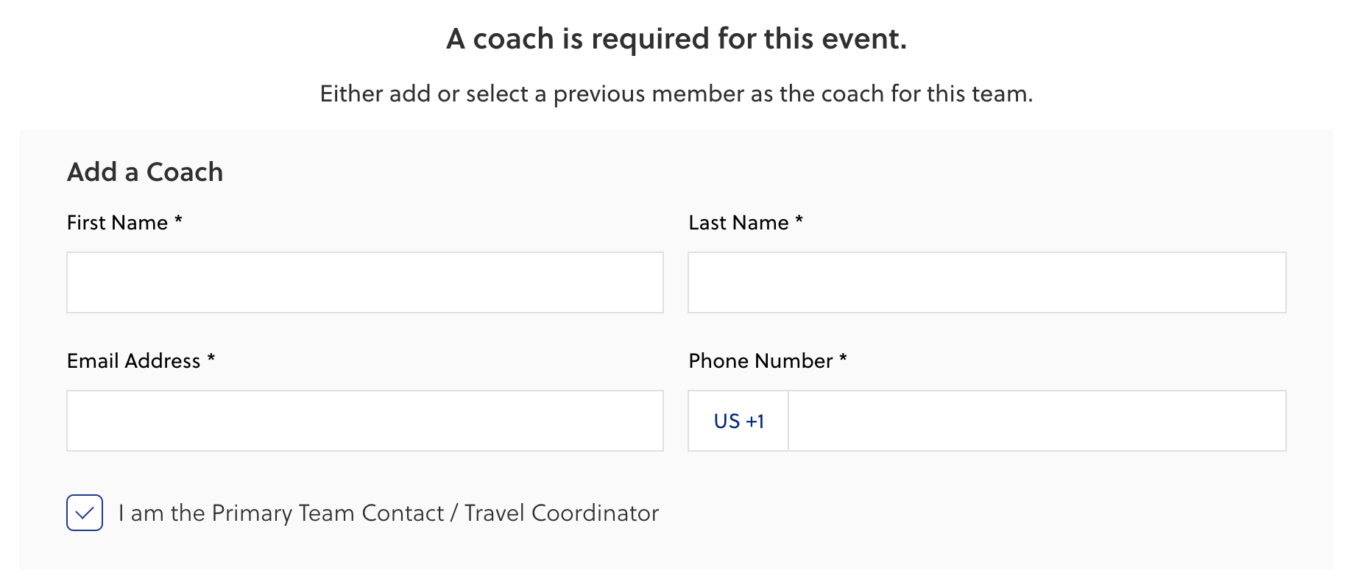Click the 'Either add or select' subtitle text
The image size is (1353, 587).
pos(676,94)
